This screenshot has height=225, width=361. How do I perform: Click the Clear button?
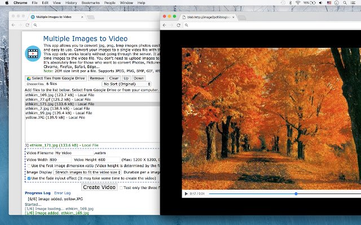114,78
